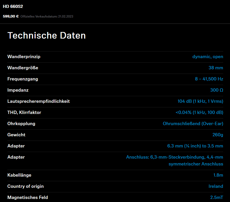The width and height of the screenshot is (230, 202).
Task: Click the Ohrkopplung label
Action: tap(21, 124)
